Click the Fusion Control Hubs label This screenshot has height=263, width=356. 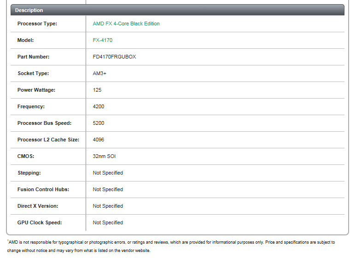tap(43, 189)
